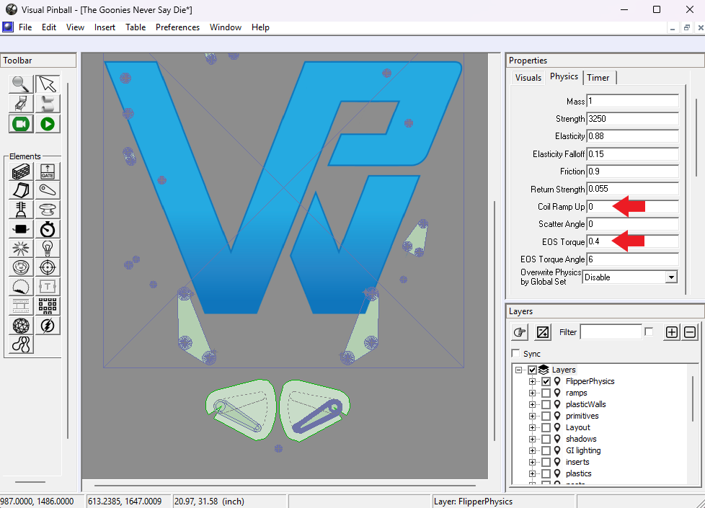Expand the plasticWalls layer tree node
The image size is (705, 508).
click(532, 405)
